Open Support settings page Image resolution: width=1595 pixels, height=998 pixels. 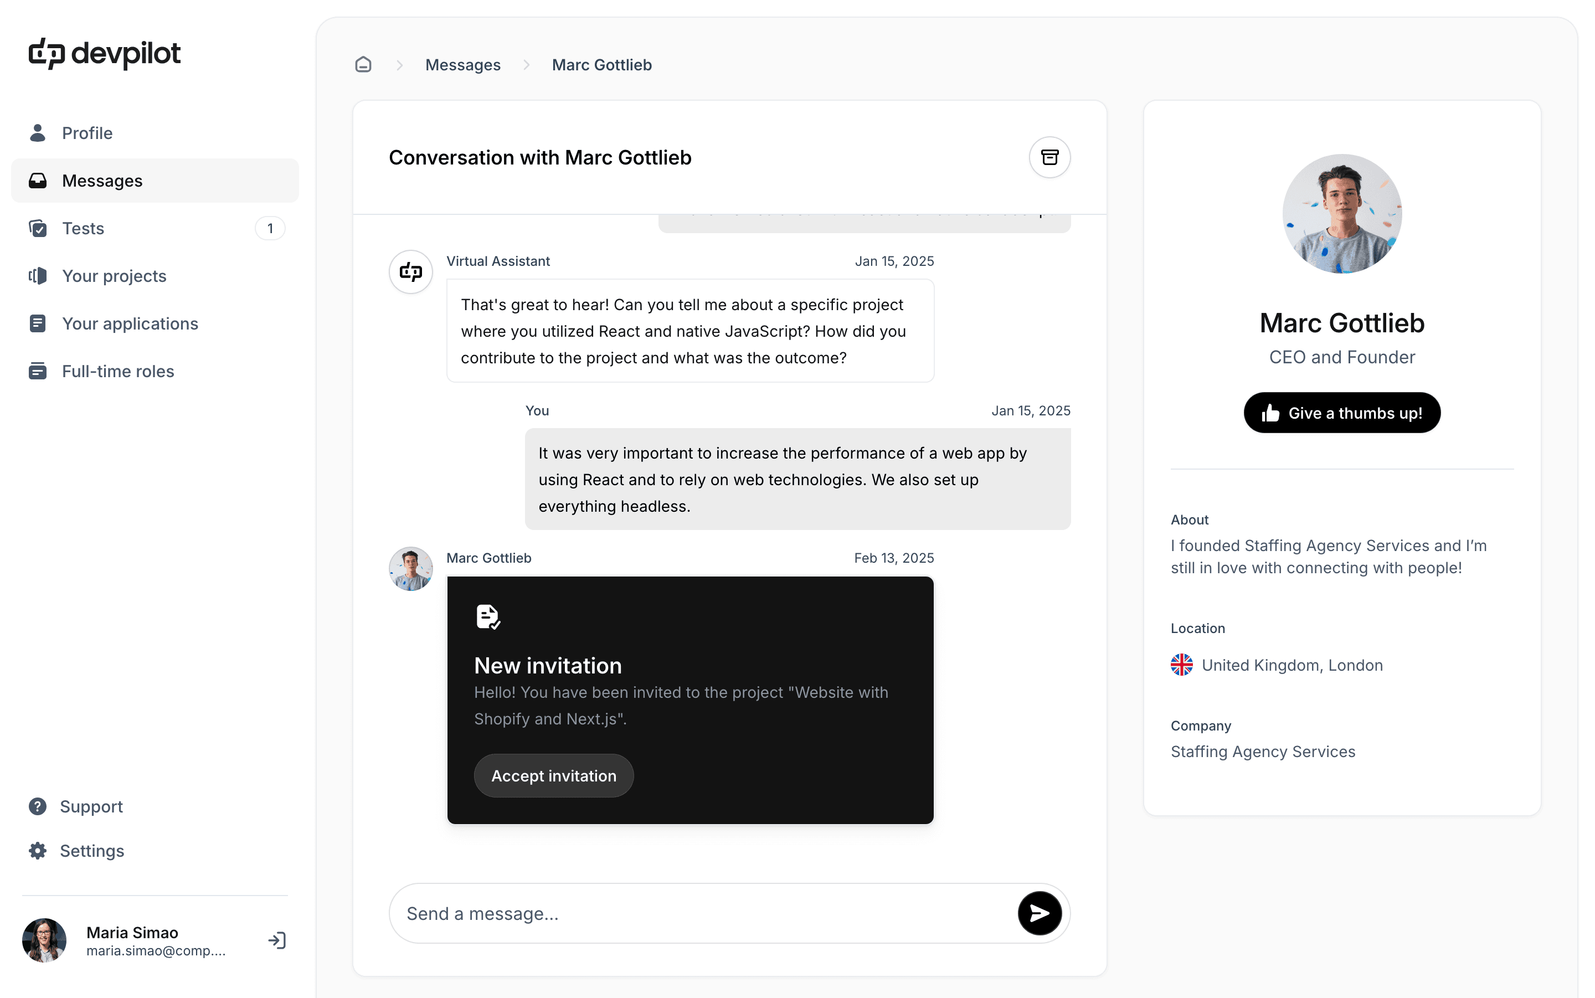(x=91, y=806)
